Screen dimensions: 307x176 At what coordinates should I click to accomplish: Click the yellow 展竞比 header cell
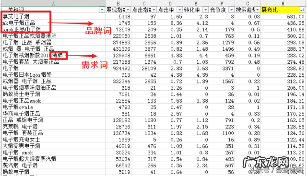(283, 10)
